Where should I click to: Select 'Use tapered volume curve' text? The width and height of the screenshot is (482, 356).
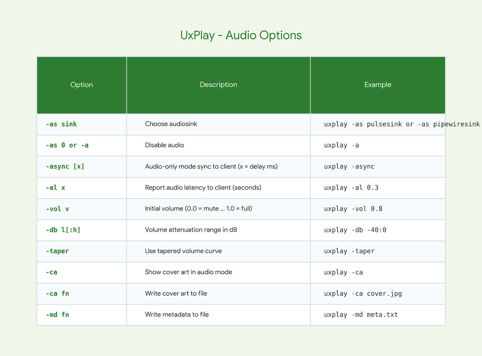click(x=183, y=251)
